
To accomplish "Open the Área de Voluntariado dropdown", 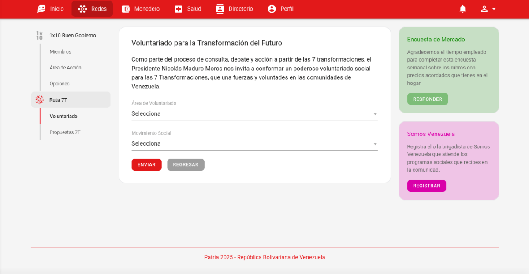I will pyautogui.click(x=254, y=114).
